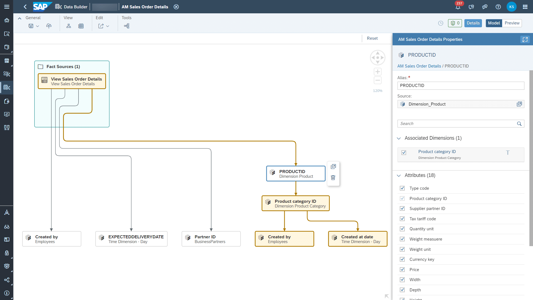Click the Reset button on canvas
The image size is (533, 300).
(x=372, y=38)
